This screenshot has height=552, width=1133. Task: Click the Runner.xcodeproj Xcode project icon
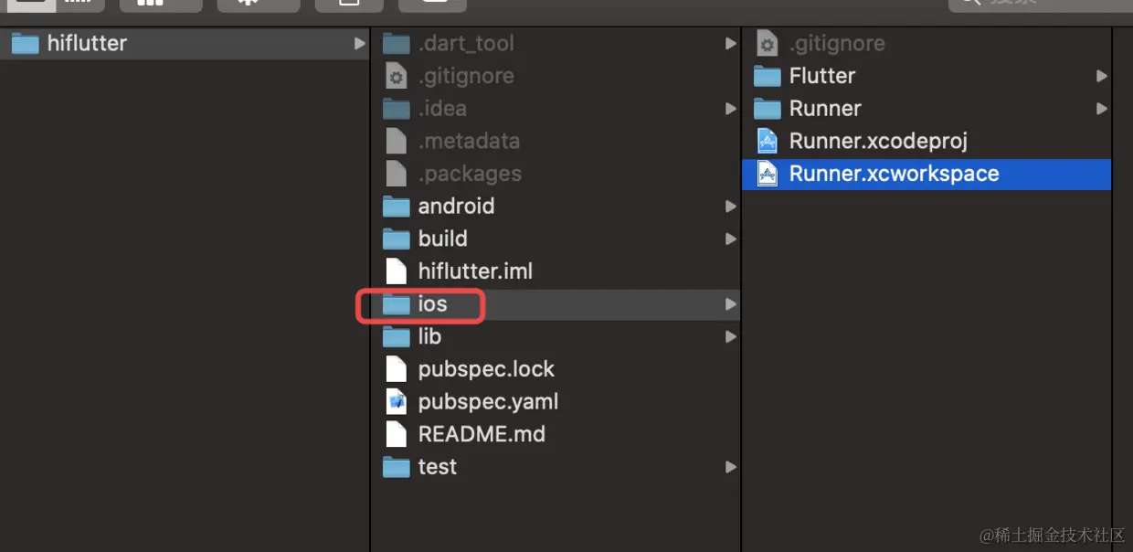768,141
